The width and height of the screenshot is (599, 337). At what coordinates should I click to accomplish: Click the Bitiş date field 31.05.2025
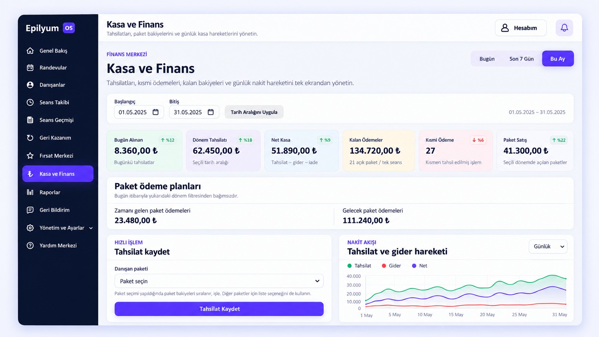pyautogui.click(x=194, y=112)
